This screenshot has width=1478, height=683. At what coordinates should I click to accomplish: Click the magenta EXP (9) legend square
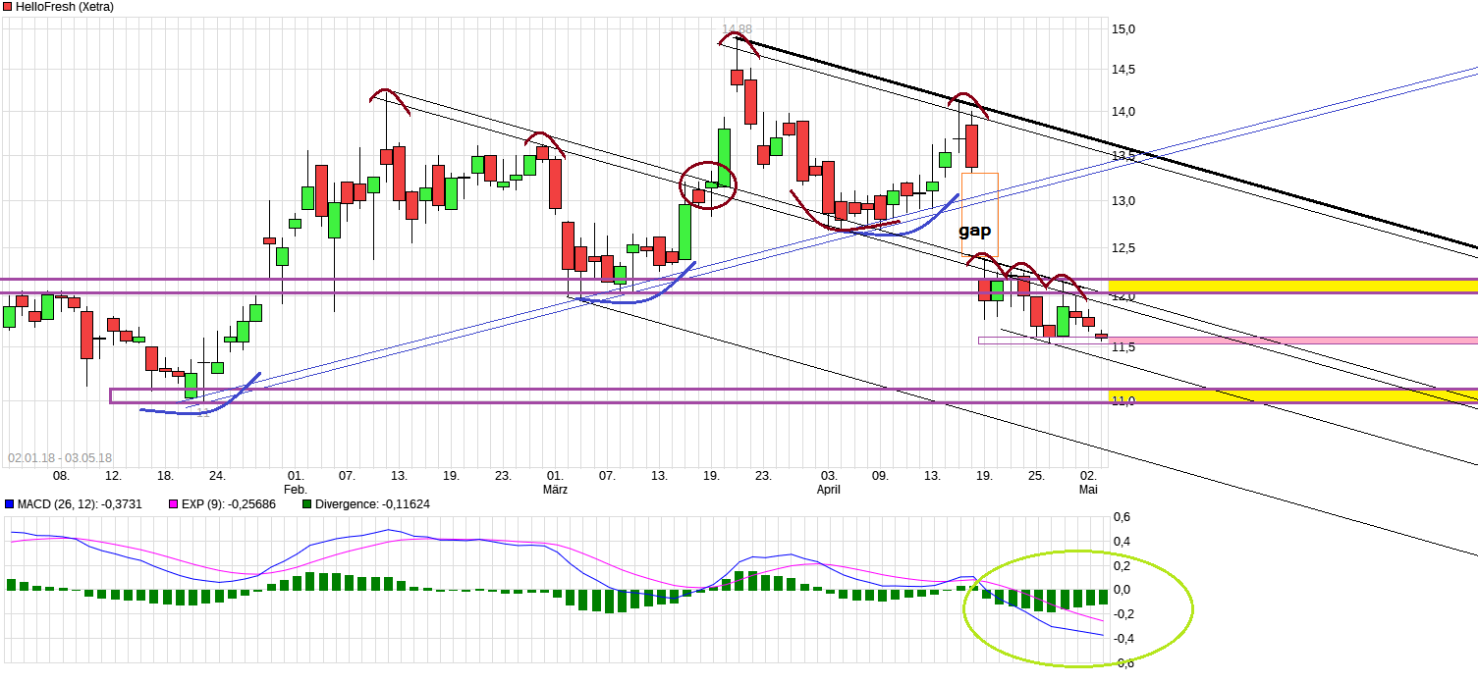point(174,504)
